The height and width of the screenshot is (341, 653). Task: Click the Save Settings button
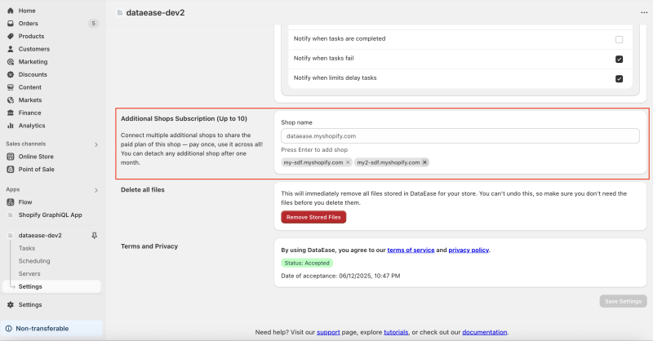click(623, 301)
